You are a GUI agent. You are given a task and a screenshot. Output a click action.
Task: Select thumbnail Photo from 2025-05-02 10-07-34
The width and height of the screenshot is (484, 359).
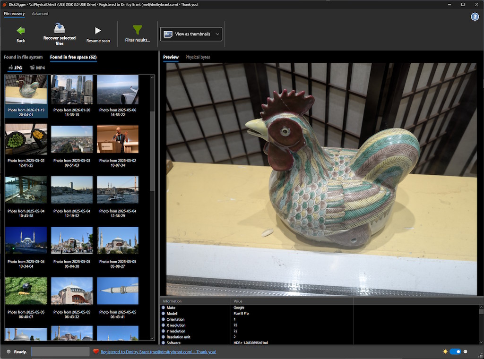(x=118, y=139)
